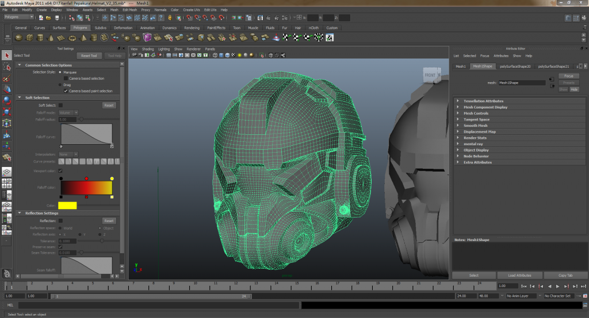Viewport: 589px width, 318px height.
Task: Click the Load Attributes button
Action: pos(519,276)
